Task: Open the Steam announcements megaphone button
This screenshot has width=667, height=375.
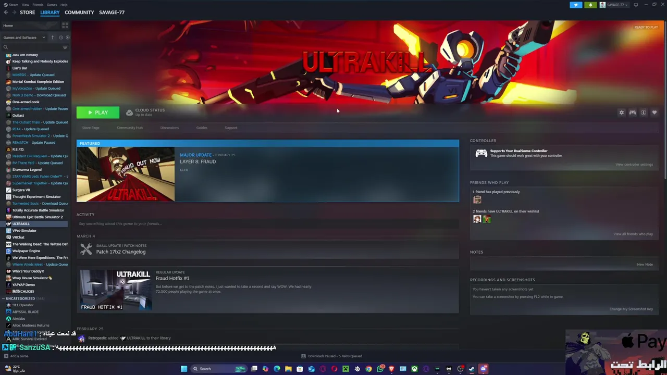Action: point(576,5)
